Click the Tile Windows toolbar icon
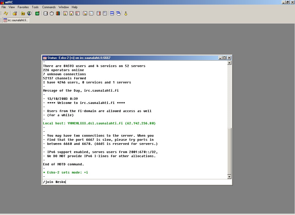Image resolution: width=295 pixels, height=215 pixels. click(112, 13)
